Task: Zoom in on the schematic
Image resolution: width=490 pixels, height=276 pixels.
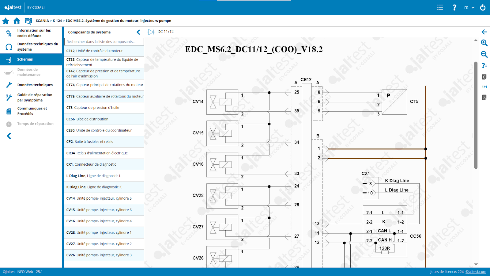Action: pos(484,43)
